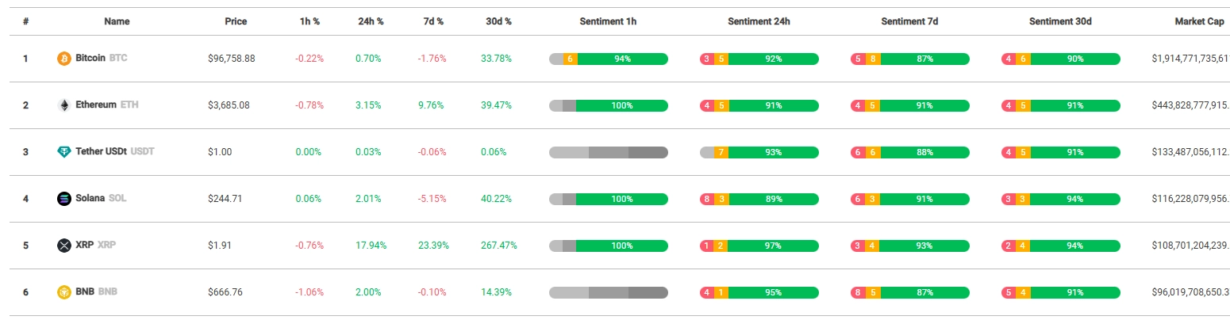
Task: Sort table by Price column header
Action: click(x=236, y=21)
